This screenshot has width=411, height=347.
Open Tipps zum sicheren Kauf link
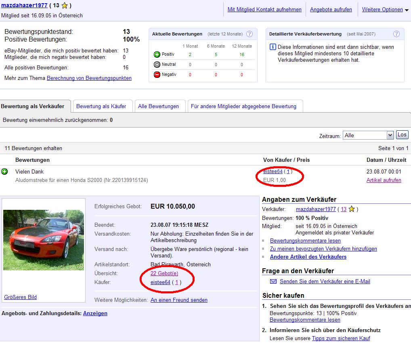[341, 339]
